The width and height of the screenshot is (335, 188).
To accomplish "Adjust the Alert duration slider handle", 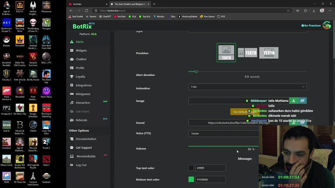I will pos(196,72).
